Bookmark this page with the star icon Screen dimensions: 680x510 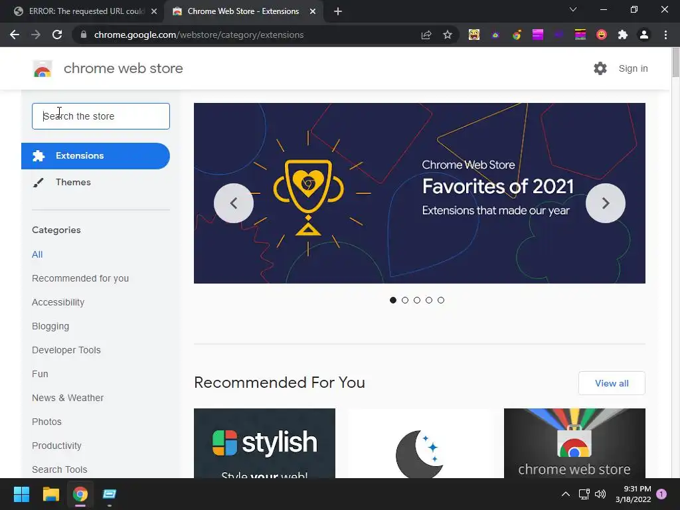point(448,35)
